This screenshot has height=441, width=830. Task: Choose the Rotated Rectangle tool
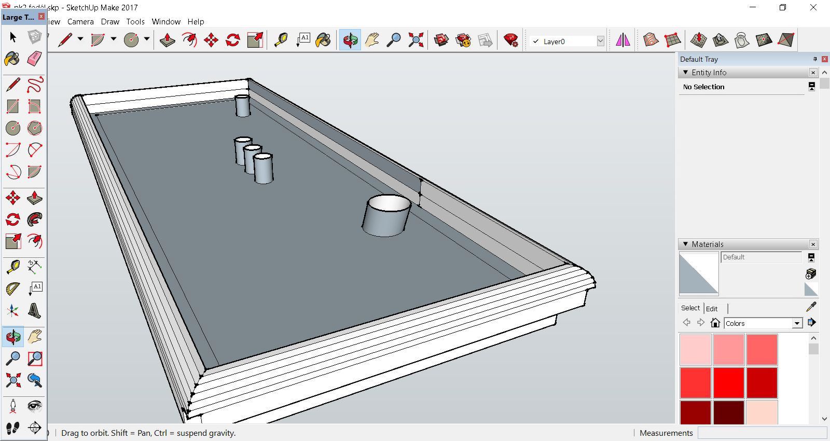point(34,106)
